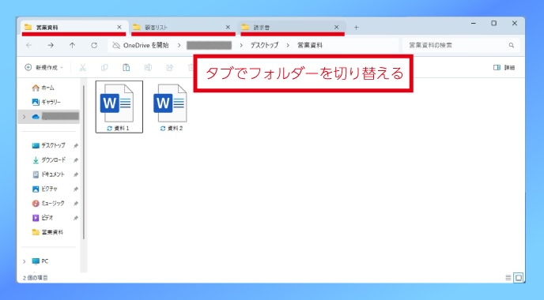Open ミュージック in quick access
544x300 pixels.
(48, 204)
